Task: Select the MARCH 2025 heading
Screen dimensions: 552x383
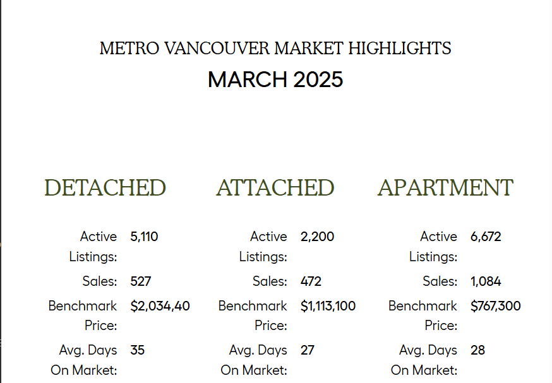Action: pyautogui.click(x=275, y=80)
